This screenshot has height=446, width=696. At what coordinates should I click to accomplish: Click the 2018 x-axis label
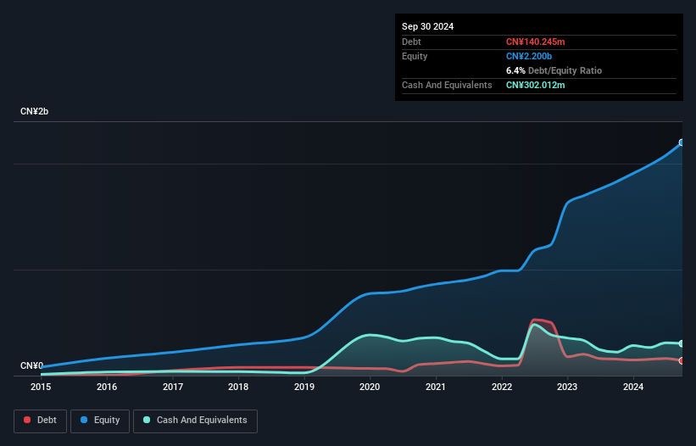[x=238, y=387]
